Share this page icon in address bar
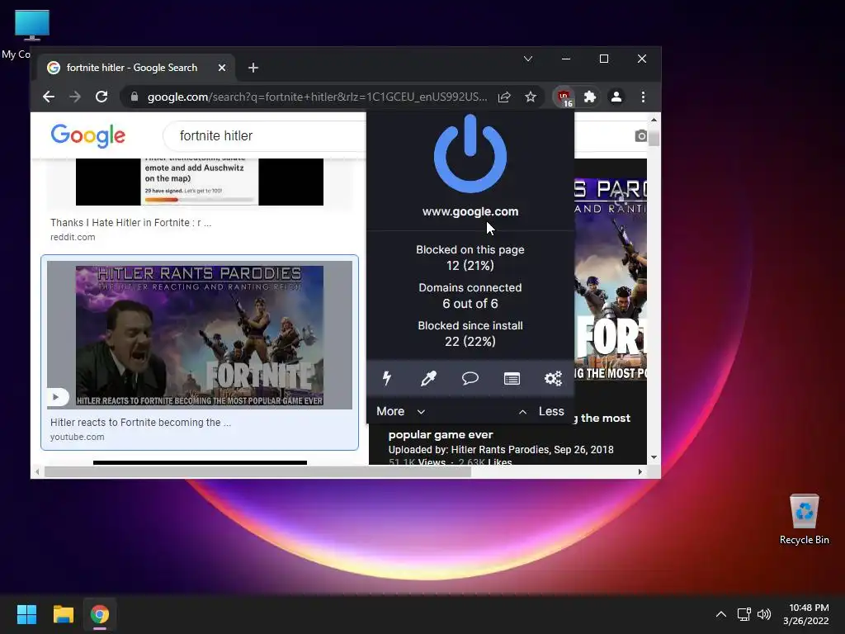This screenshot has height=634, width=845. (504, 97)
